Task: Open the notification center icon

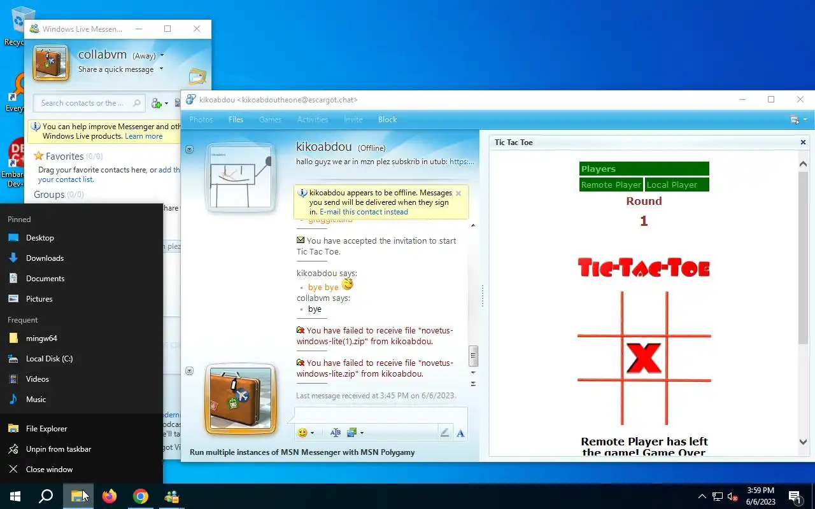Action: click(x=795, y=497)
